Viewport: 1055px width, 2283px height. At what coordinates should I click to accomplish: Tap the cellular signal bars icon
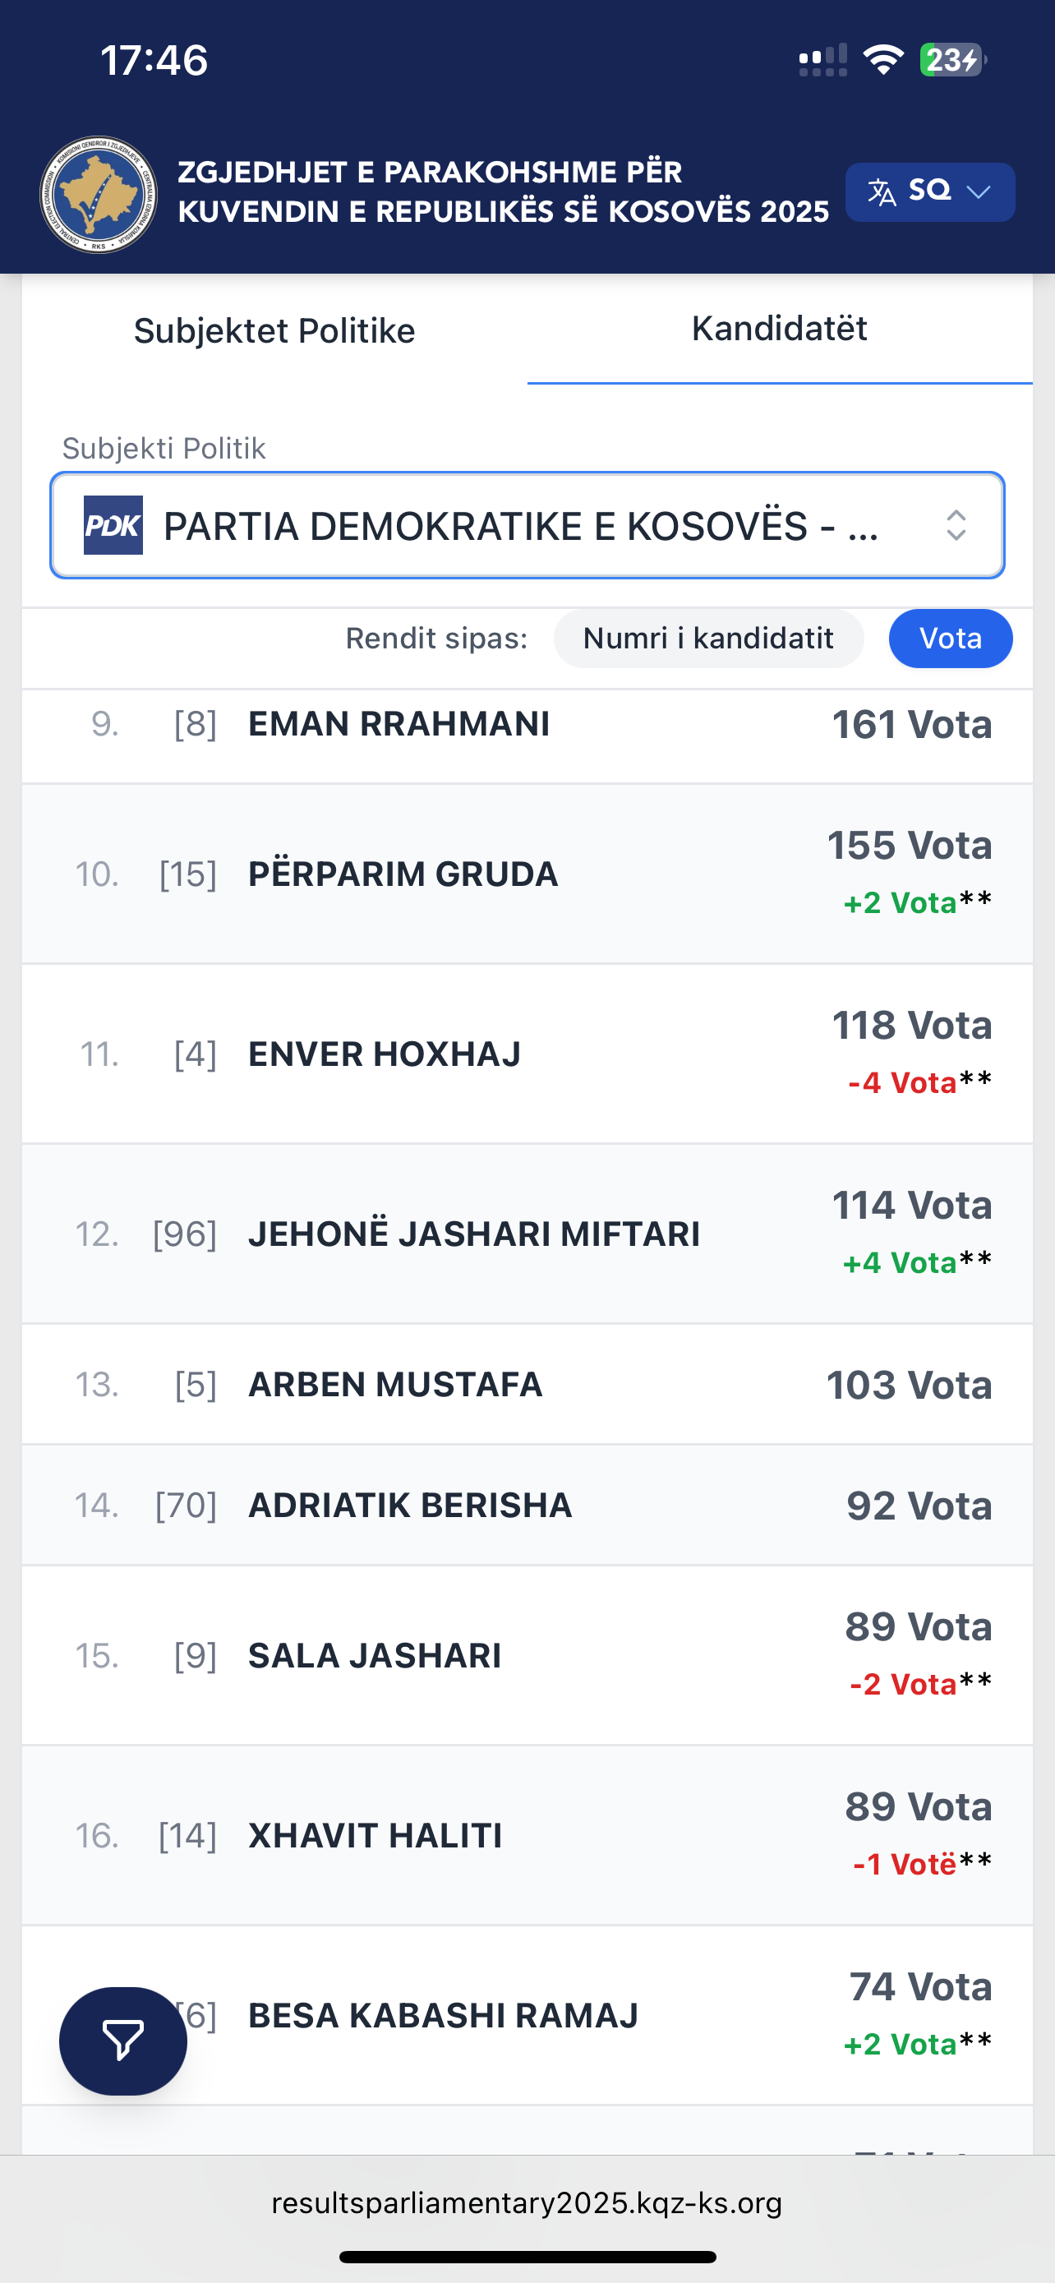tap(823, 60)
